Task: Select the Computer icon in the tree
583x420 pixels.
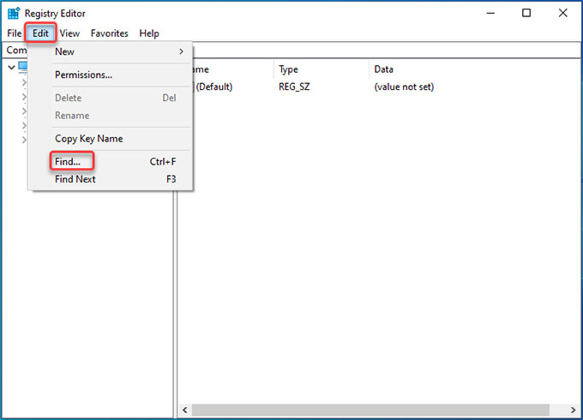Action: (23, 67)
